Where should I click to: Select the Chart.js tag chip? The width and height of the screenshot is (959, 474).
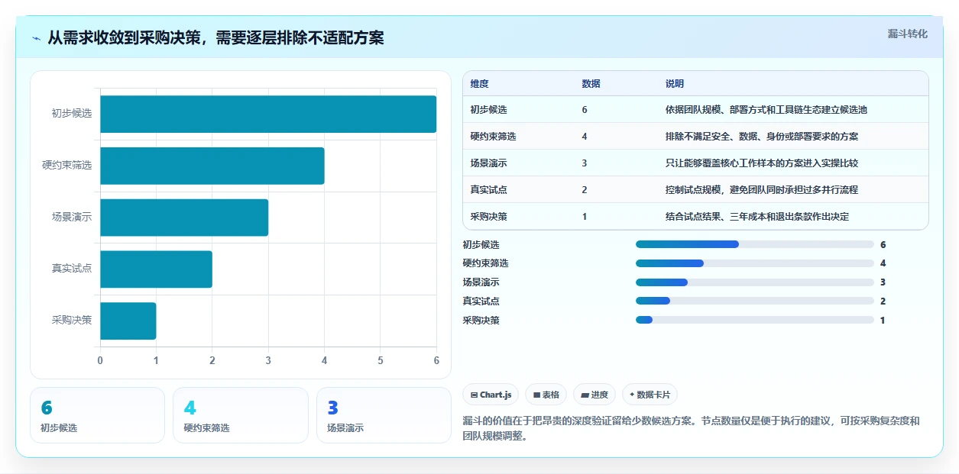click(491, 395)
